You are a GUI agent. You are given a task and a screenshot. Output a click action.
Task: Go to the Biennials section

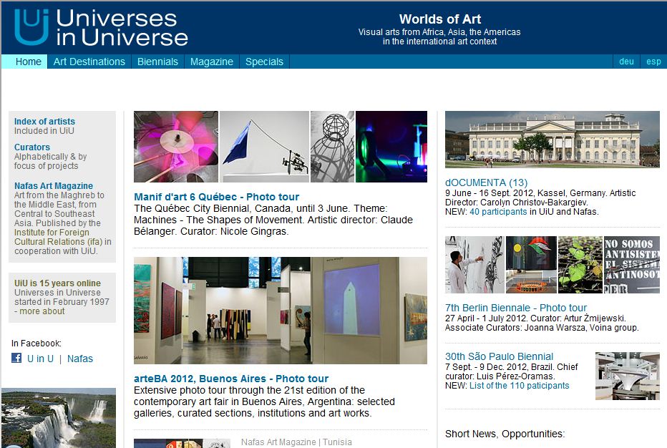(x=158, y=62)
